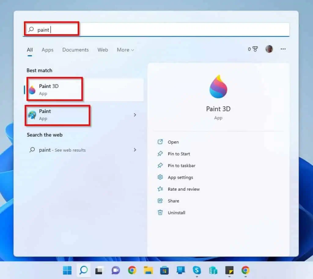Expand the More filters dropdown
The height and width of the screenshot is (279, 313).
click(125, 50)
